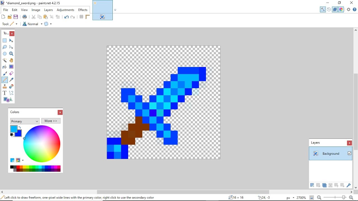Click the More >> button
Viewport: 358px width, 201px height.
click(51, 121)
